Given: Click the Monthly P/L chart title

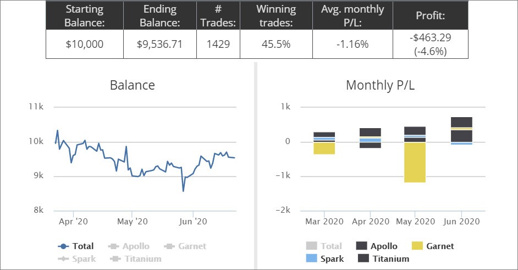Looking at the screenshot, I should click(380, 85).
